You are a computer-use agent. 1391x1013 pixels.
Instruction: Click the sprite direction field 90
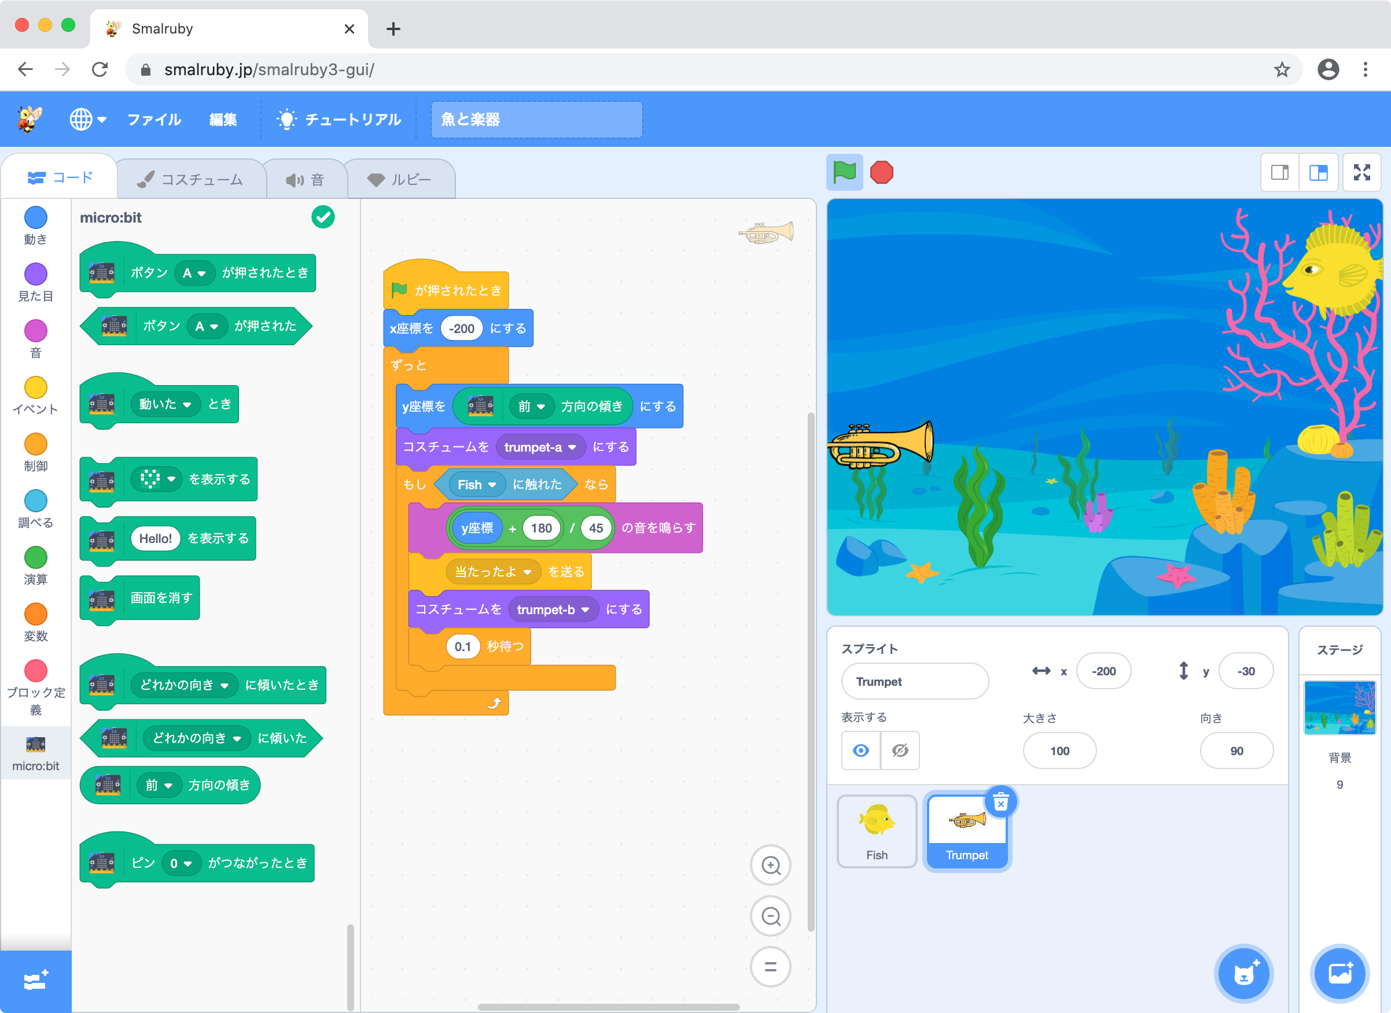(1237, 751)
